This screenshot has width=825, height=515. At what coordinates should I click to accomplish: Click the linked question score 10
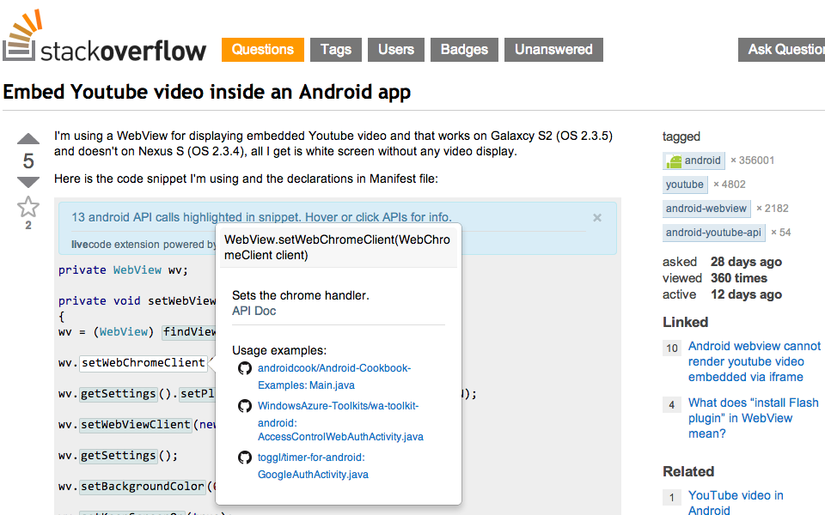(x=672, y=348)
